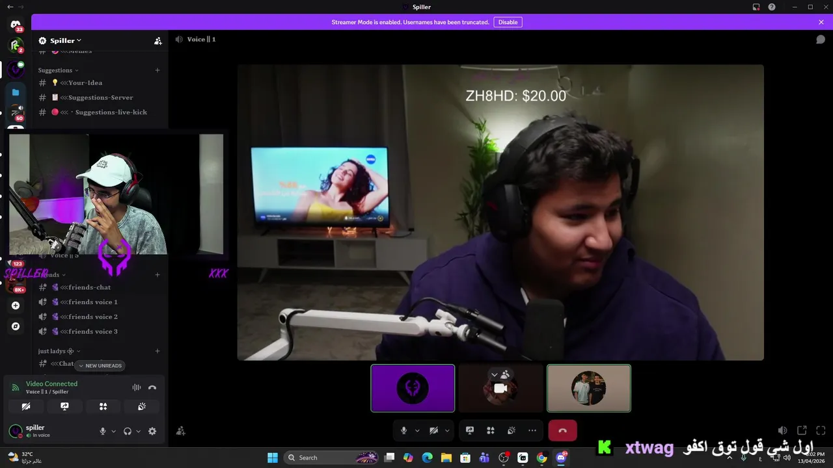Enter full screen for the call
The height and width of the screenshot is (468, 833).
(x=821, y=430)
